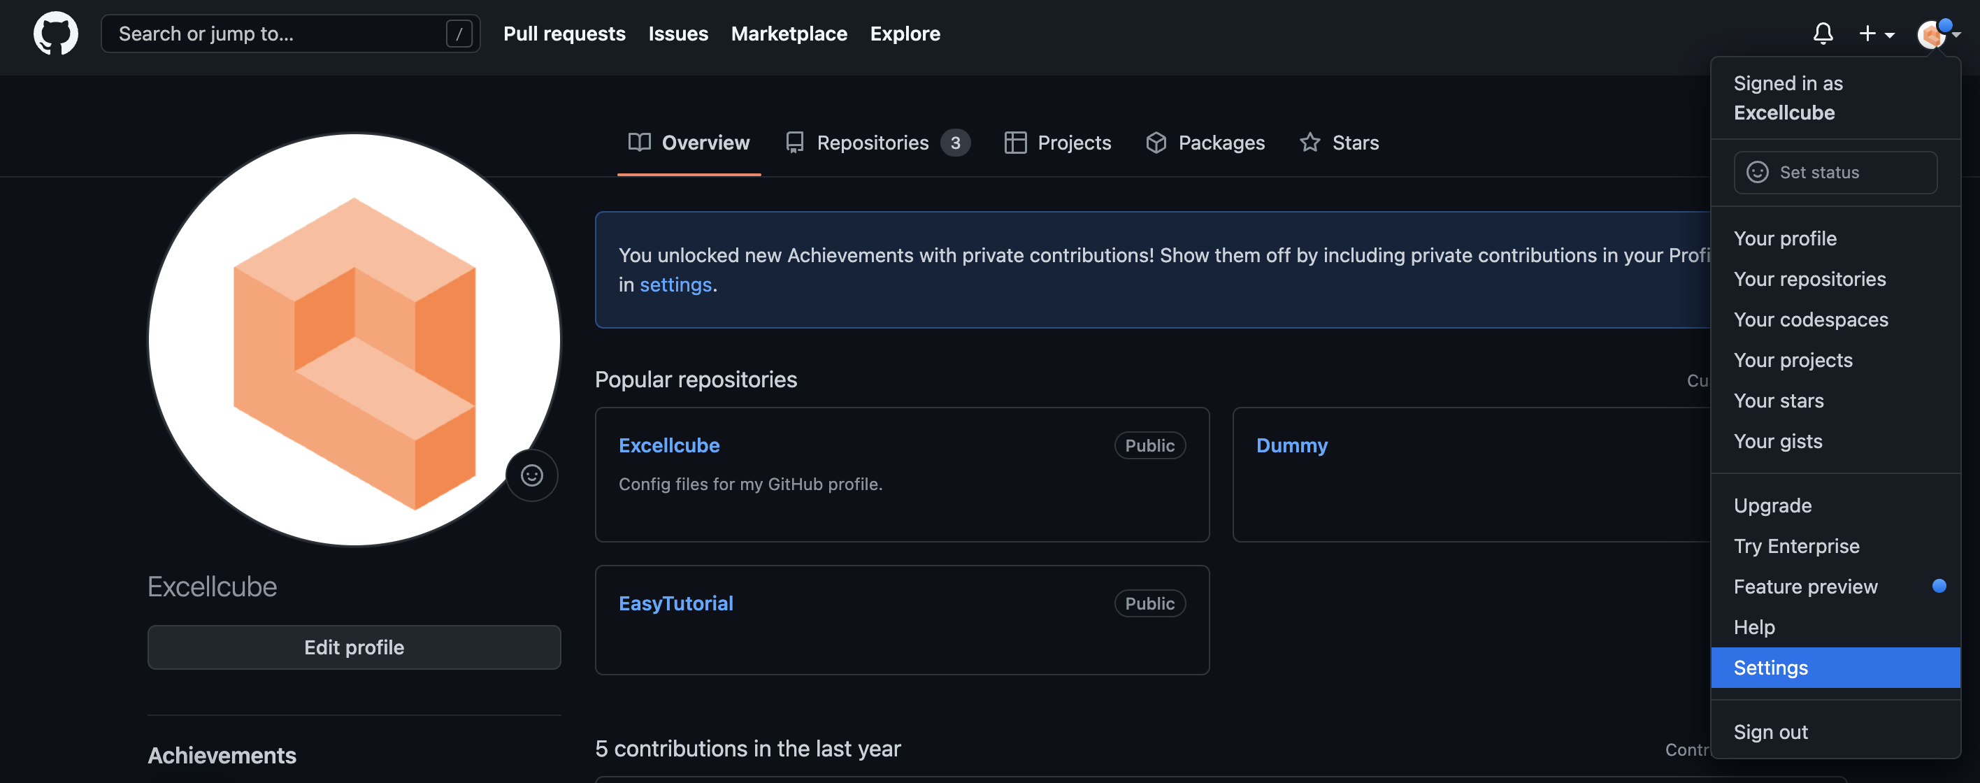
Task: Switch to the Packages tab
Action: pyautogui.click(x=1205, y=143)
